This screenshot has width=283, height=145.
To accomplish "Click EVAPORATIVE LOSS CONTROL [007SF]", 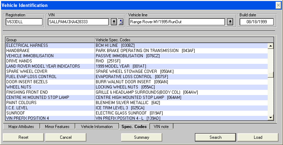I will point(132,77).
